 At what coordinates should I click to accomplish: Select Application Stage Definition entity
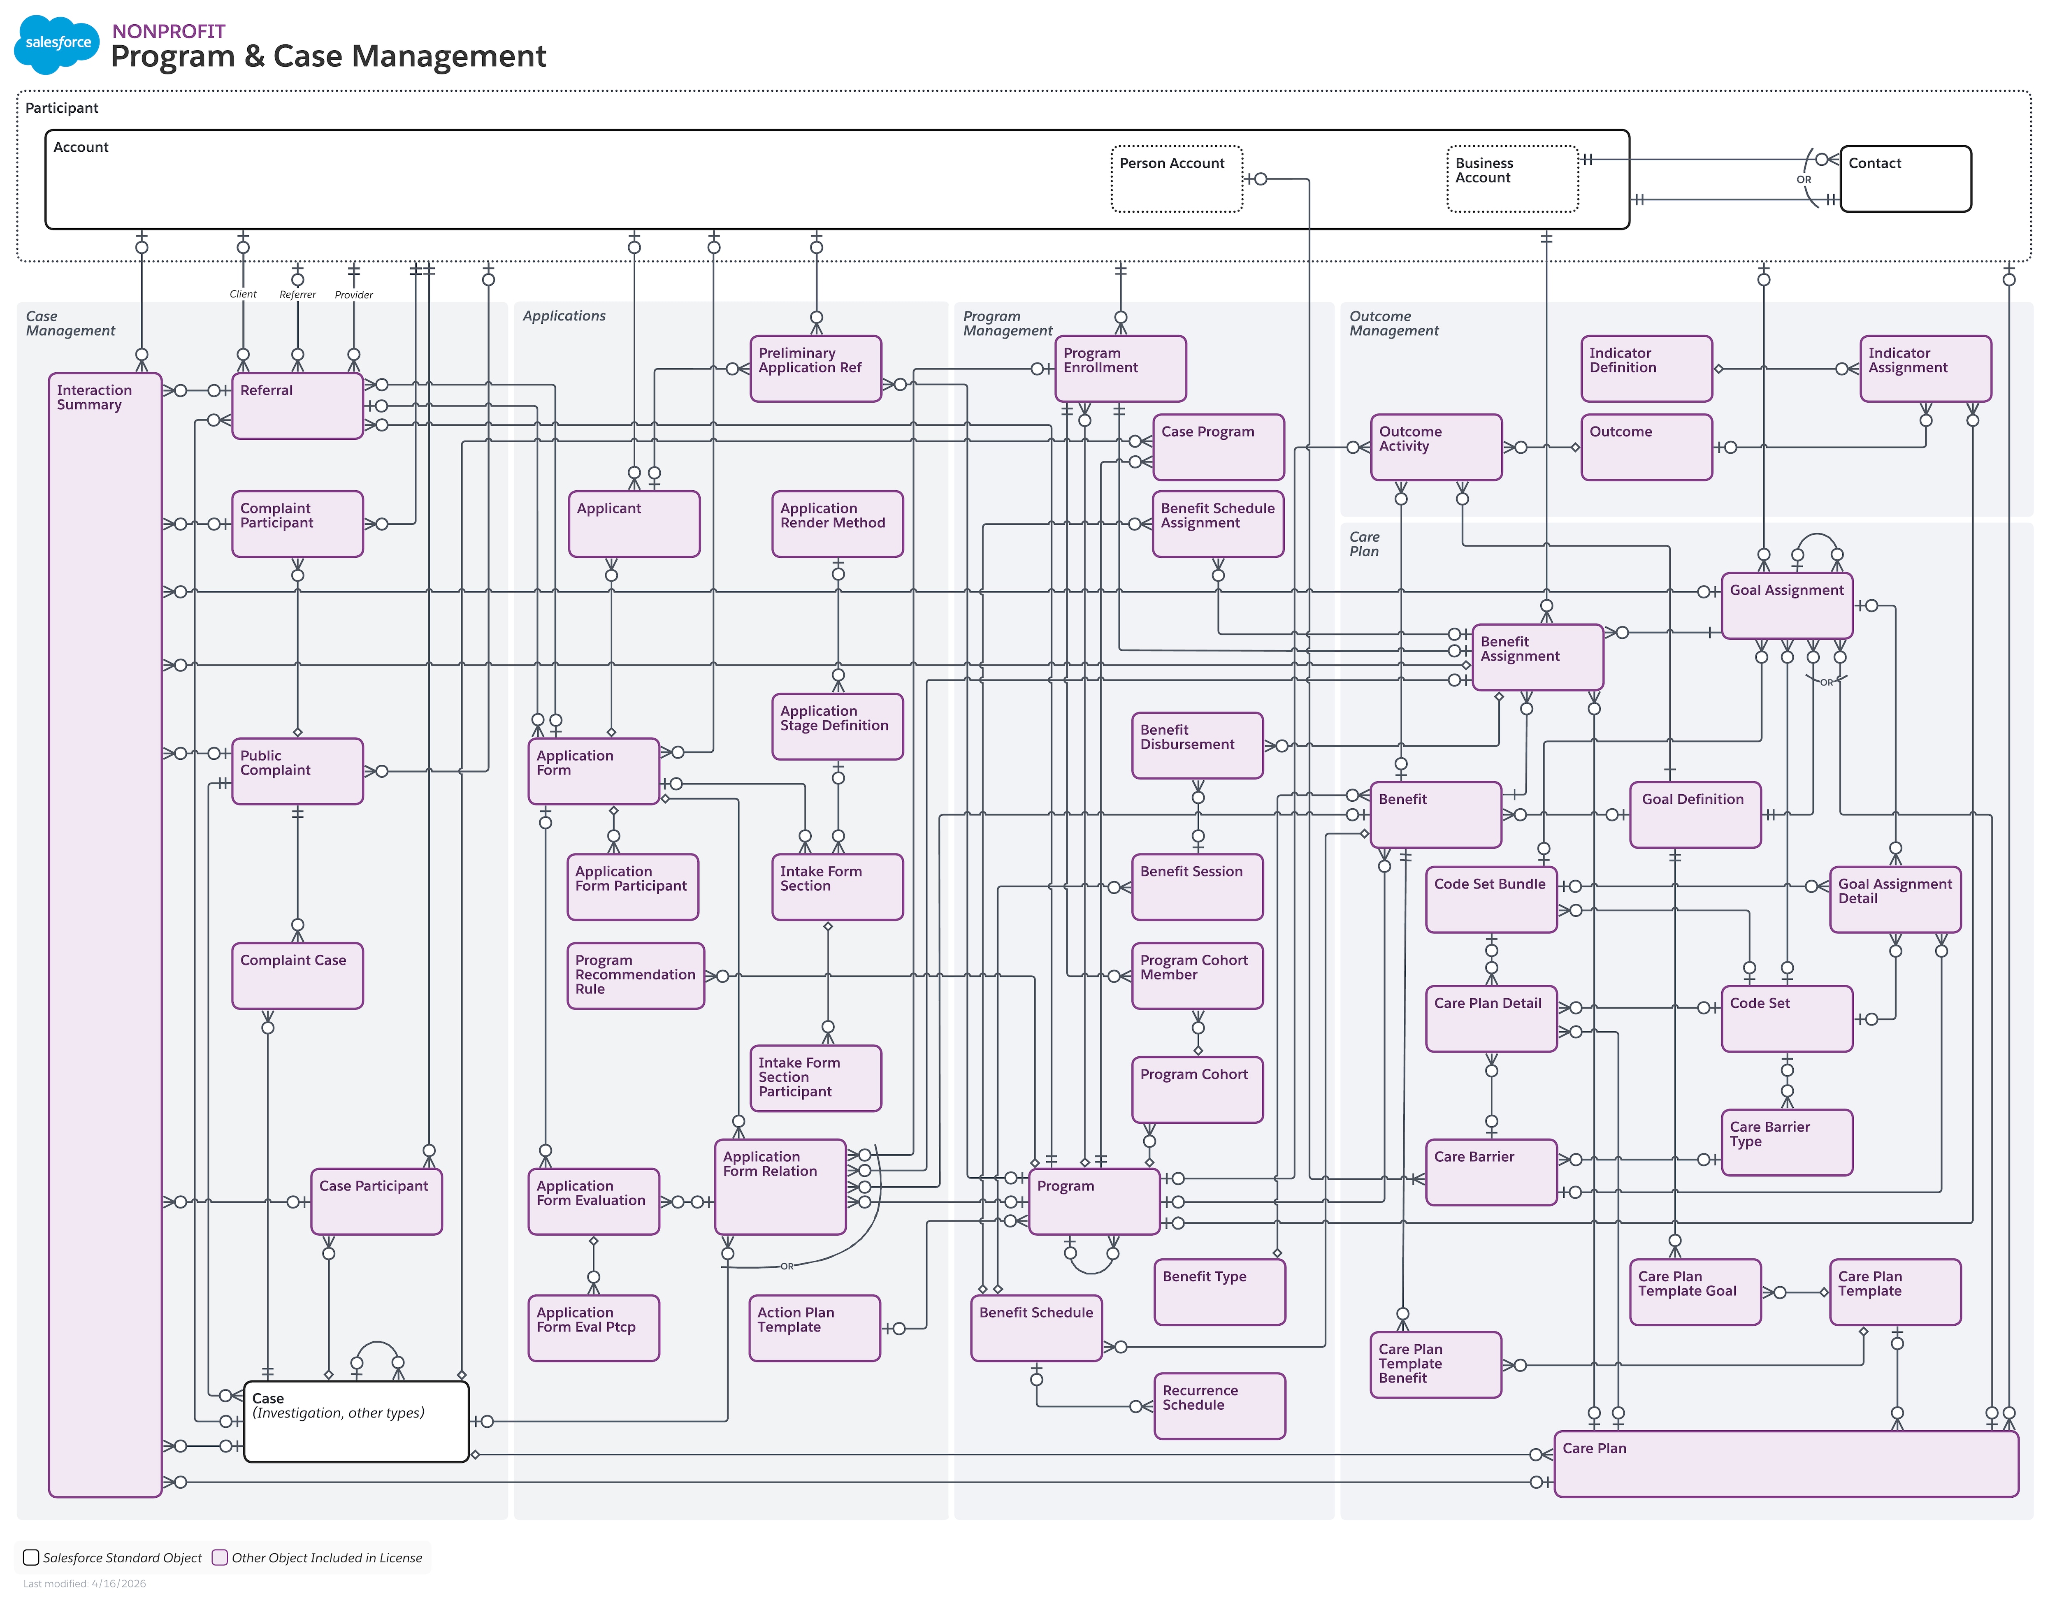coord(837,727)
